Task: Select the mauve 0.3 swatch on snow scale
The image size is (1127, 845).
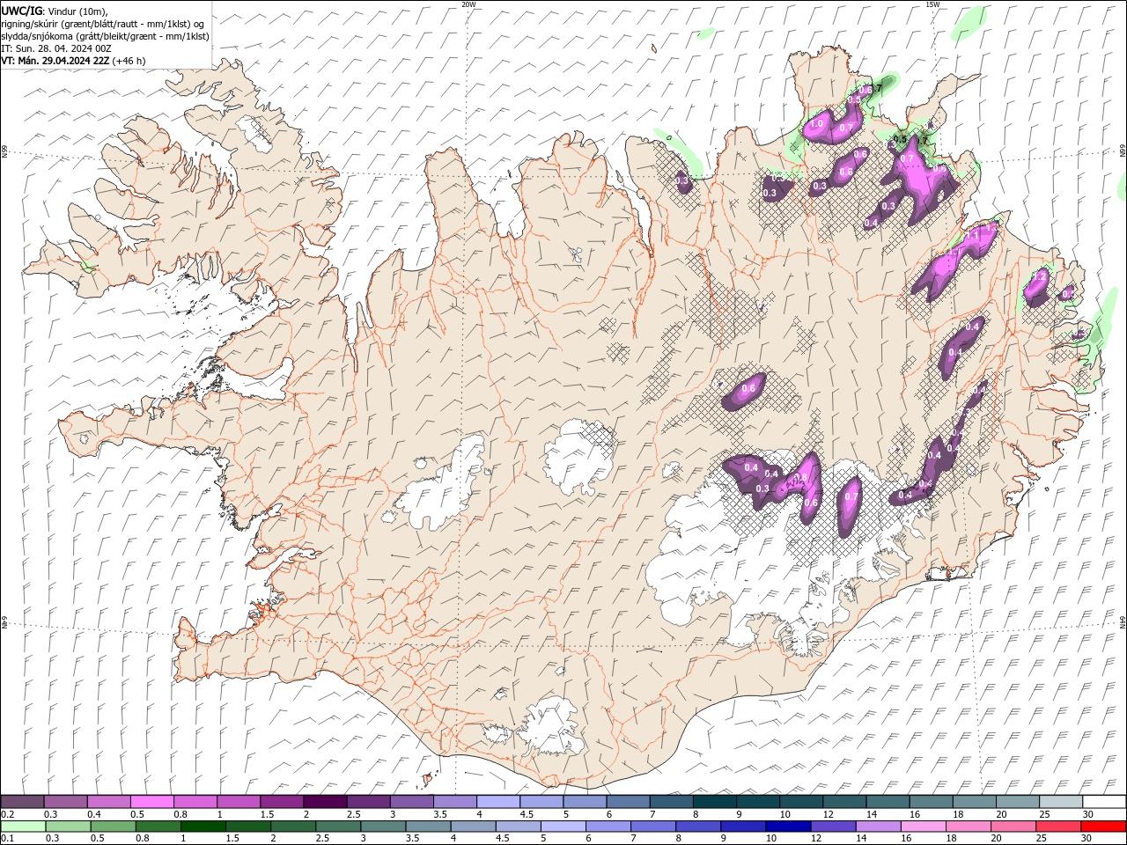Action: tap(66, 802)
